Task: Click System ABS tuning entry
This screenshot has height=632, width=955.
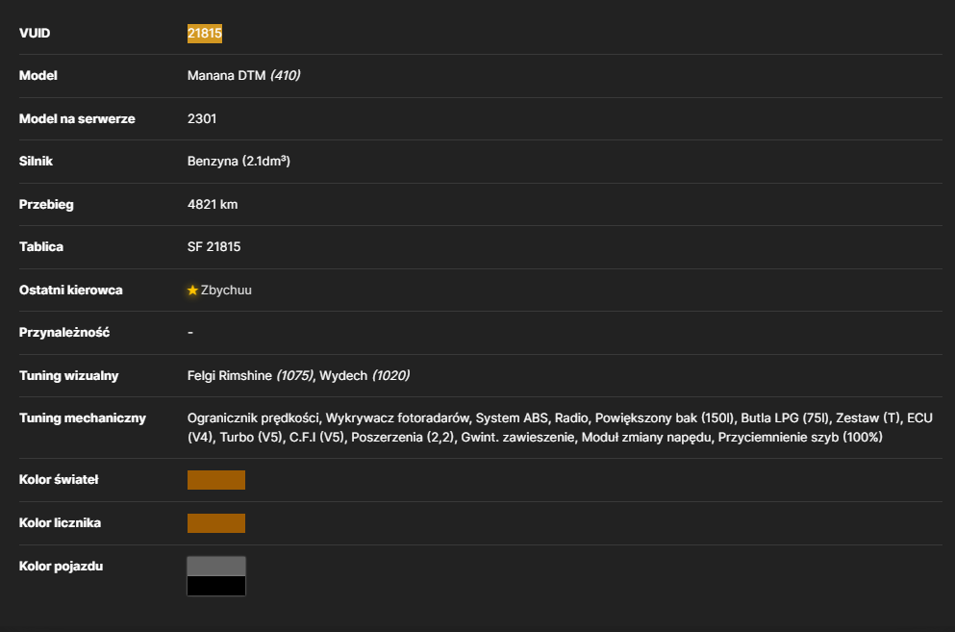Action: pos(512,418)
